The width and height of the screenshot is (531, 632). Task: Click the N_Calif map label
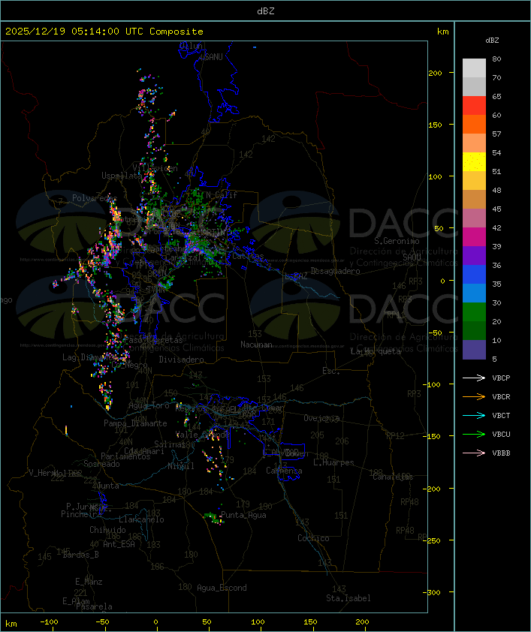click(222, 195)
